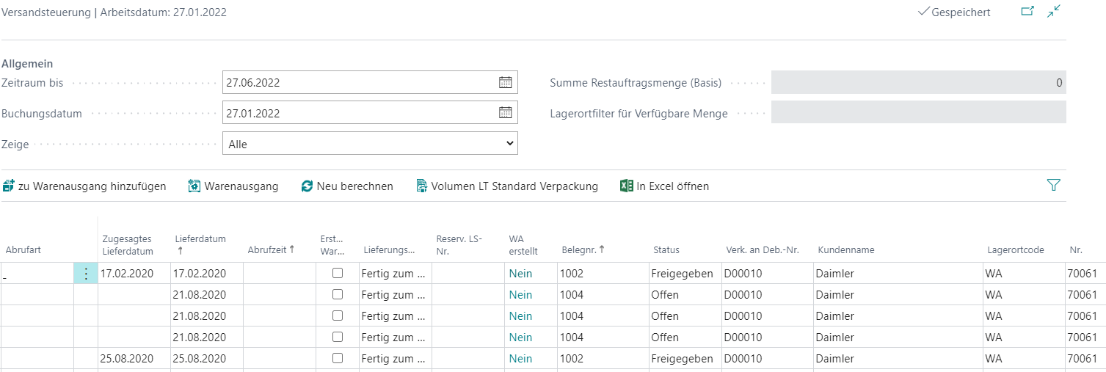Image resolution: width=1106 pixels, height=372 pixels.
Task: Toggle checkbox in second Belegnr. 1004 row
Action: [338, 316]
